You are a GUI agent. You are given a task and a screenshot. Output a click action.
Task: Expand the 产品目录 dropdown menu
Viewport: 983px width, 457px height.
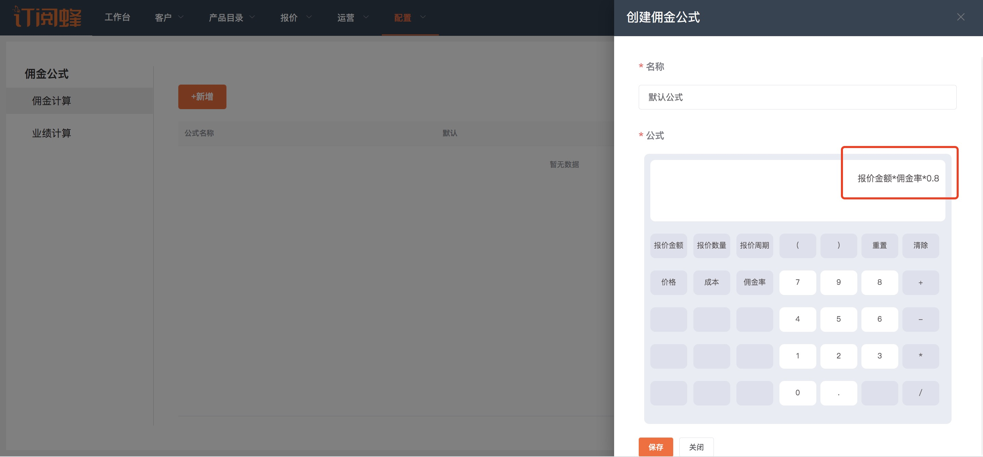pos(232,17)
